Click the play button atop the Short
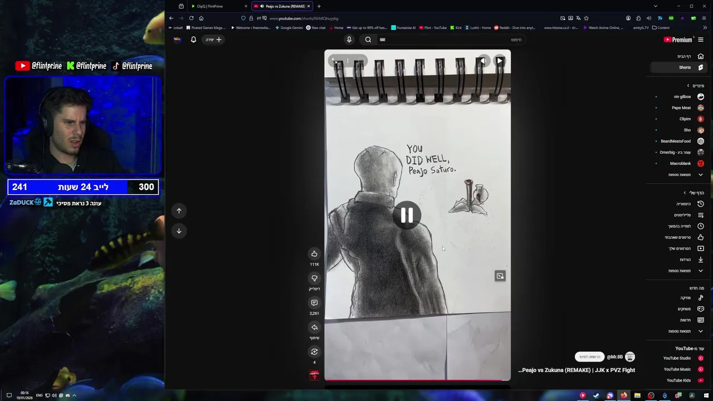The image size is (713, 401). (500, 61)
